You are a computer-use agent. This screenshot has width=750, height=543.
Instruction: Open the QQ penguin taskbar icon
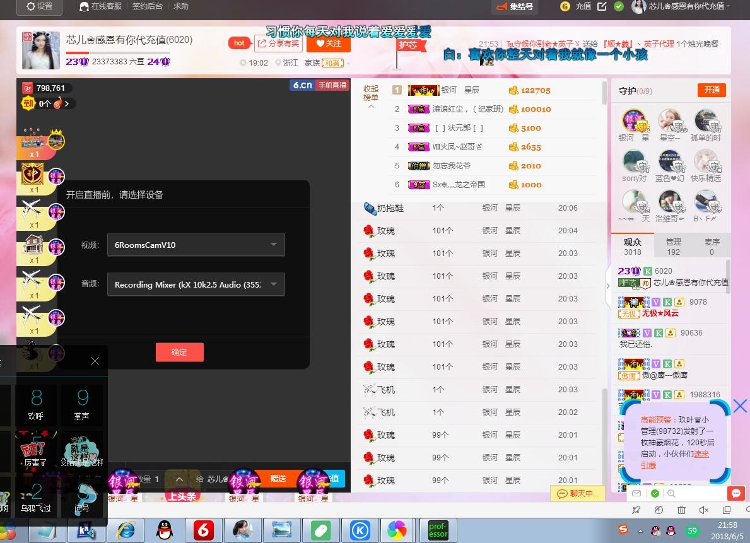tap(165, 530)
